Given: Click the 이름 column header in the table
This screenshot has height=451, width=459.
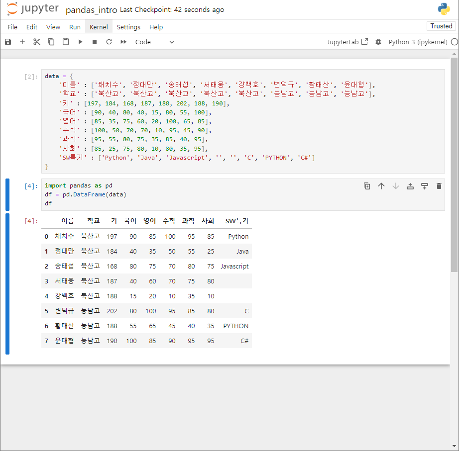Looking at the screenshot, I should (x=68, y=221).
